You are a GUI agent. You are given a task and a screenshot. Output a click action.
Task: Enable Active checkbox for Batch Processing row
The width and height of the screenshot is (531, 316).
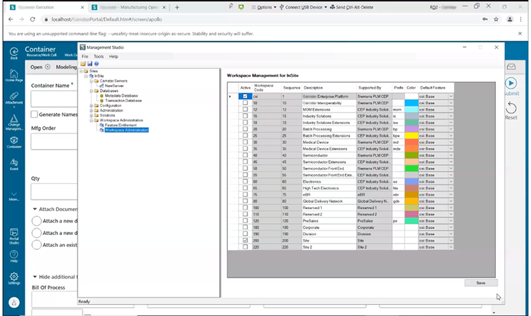(245, 129)
